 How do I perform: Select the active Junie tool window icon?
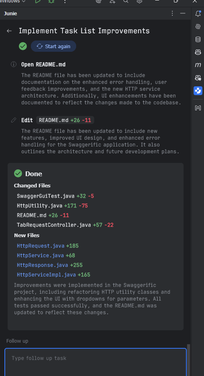click(x=198, y=91)
